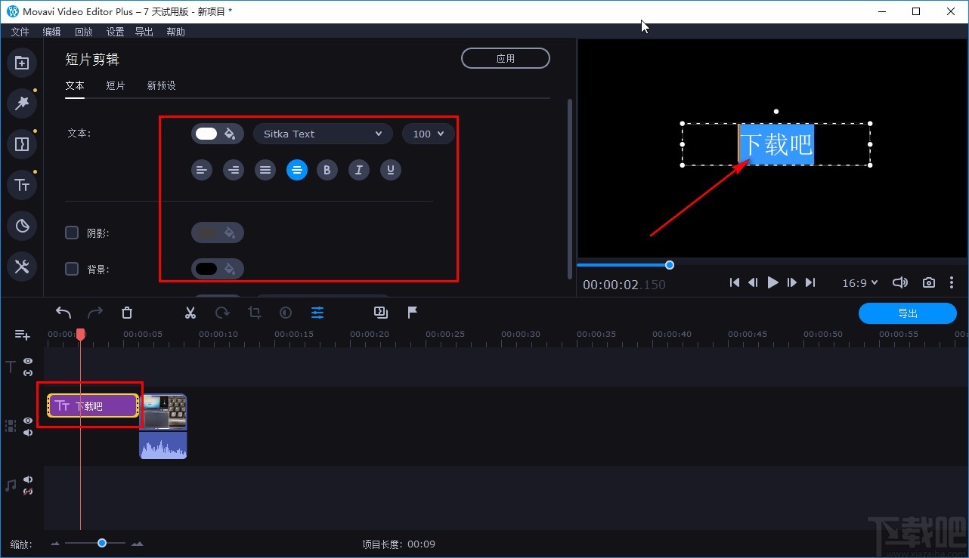969x558 pixels.
Task: Open the 帮助 menu
Action: click(x=175, y=32)
